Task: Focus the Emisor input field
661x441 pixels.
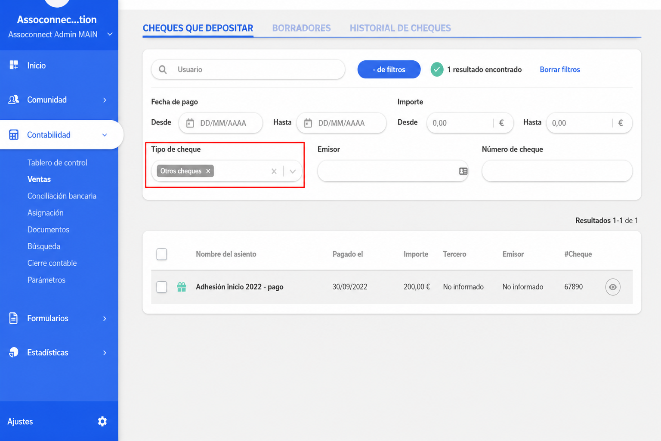Action: coord(393,171)
